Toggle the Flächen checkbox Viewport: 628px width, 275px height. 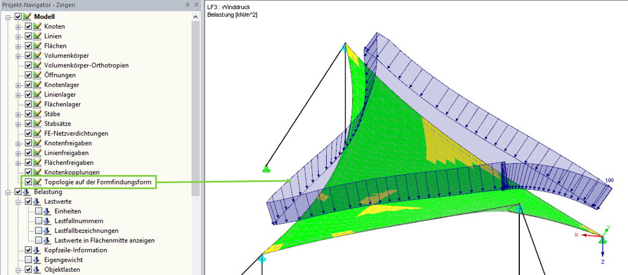point(28,46)
